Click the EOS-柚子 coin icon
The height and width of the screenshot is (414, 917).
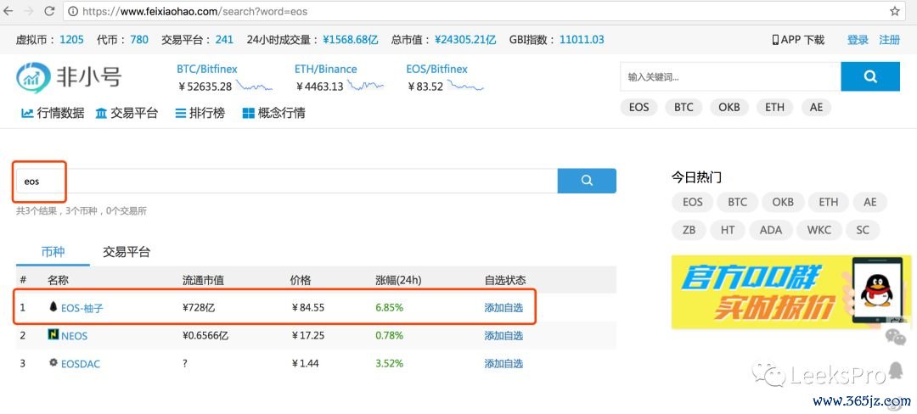[53, 306]
